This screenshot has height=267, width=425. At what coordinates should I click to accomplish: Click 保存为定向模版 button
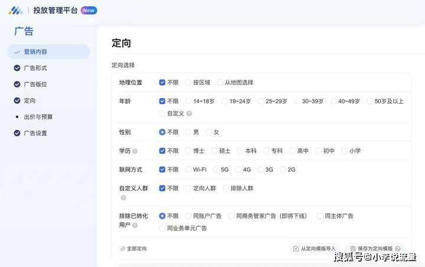(371, 249)
